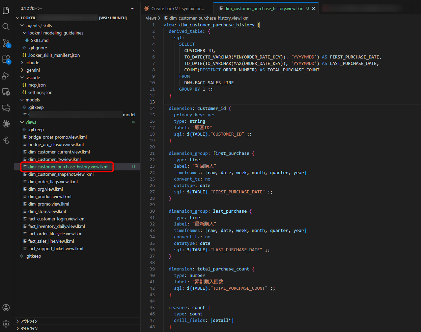Open dim_customer_ltv.view.lkml
Image resolution: width=421 pixels, height=332 pixels.
click(77, 159)
